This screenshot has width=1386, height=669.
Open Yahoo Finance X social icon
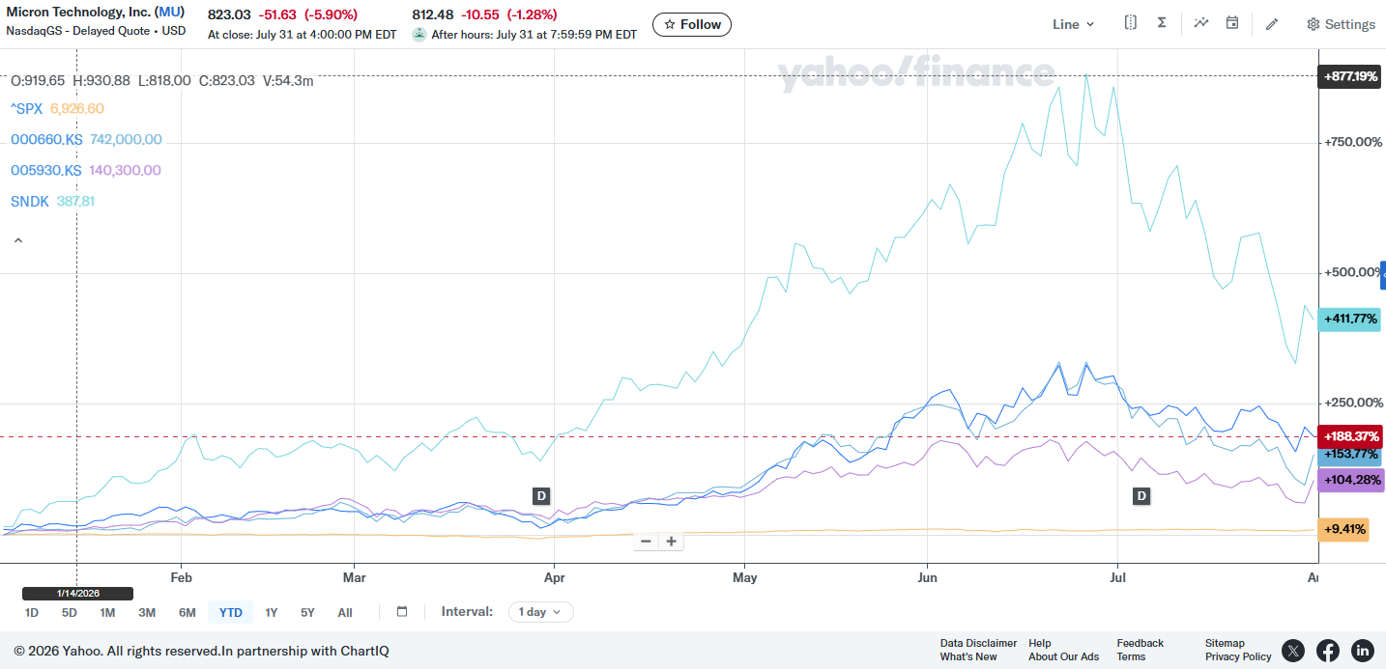[x=1293, y=651]
